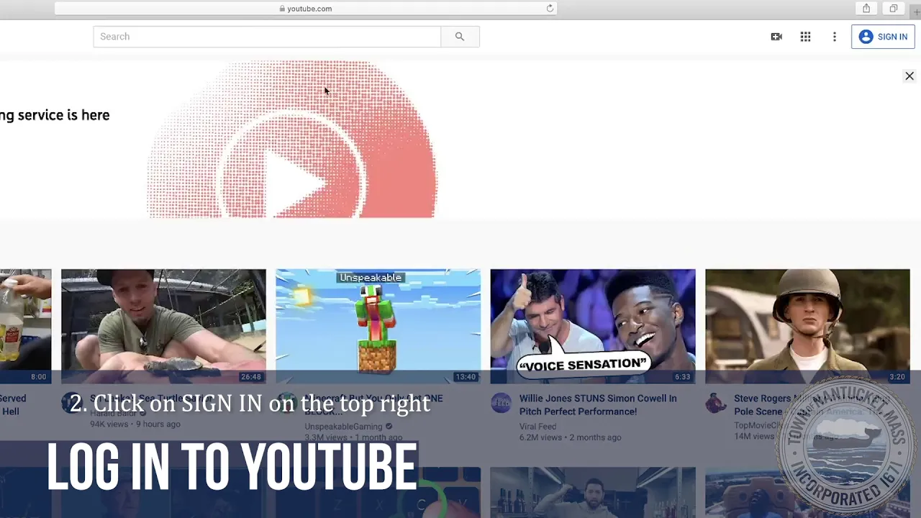Open the YouTube apps grid icon

pos(805,37)
